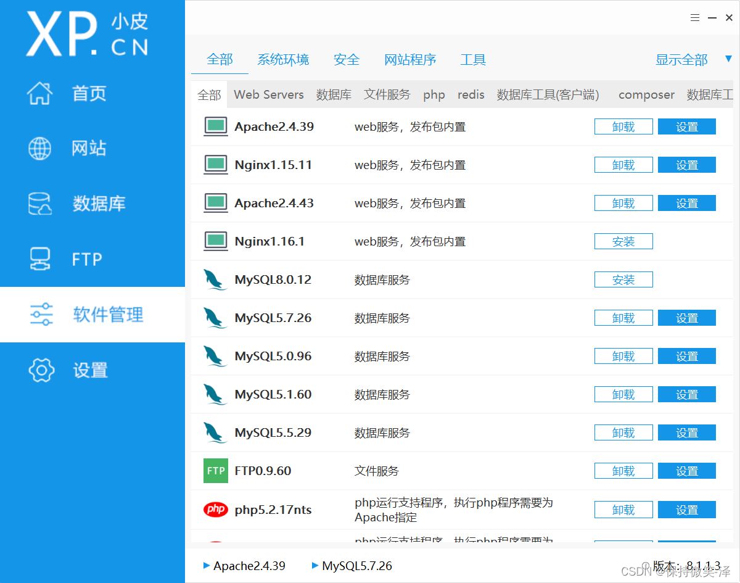
Task: Select the redis sub-tab
Action: click(471, 94)
